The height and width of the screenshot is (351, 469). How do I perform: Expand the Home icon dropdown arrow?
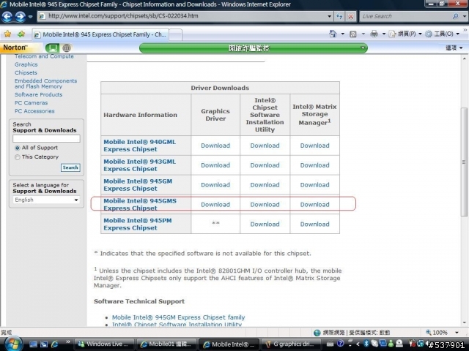(x=342, y=34)
